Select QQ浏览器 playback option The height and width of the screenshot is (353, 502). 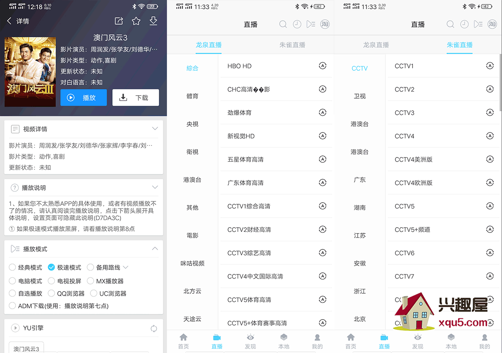coord(66,293)
